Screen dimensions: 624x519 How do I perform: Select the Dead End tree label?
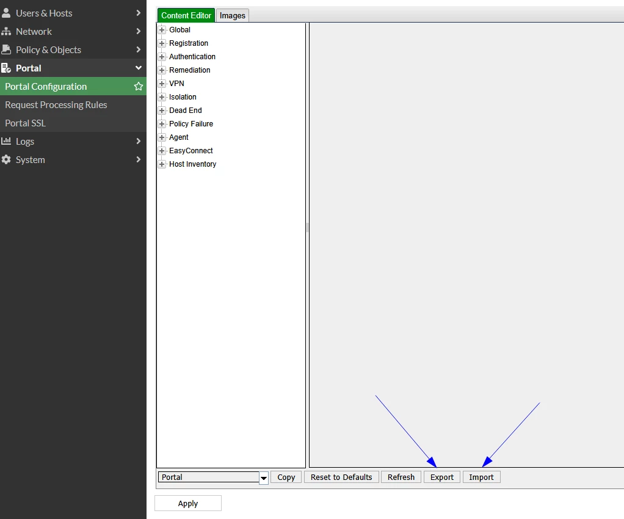(x=186, y=111)
